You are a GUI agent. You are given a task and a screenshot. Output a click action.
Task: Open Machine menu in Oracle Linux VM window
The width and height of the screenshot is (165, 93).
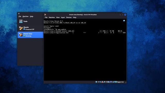(x=52, y=18)
